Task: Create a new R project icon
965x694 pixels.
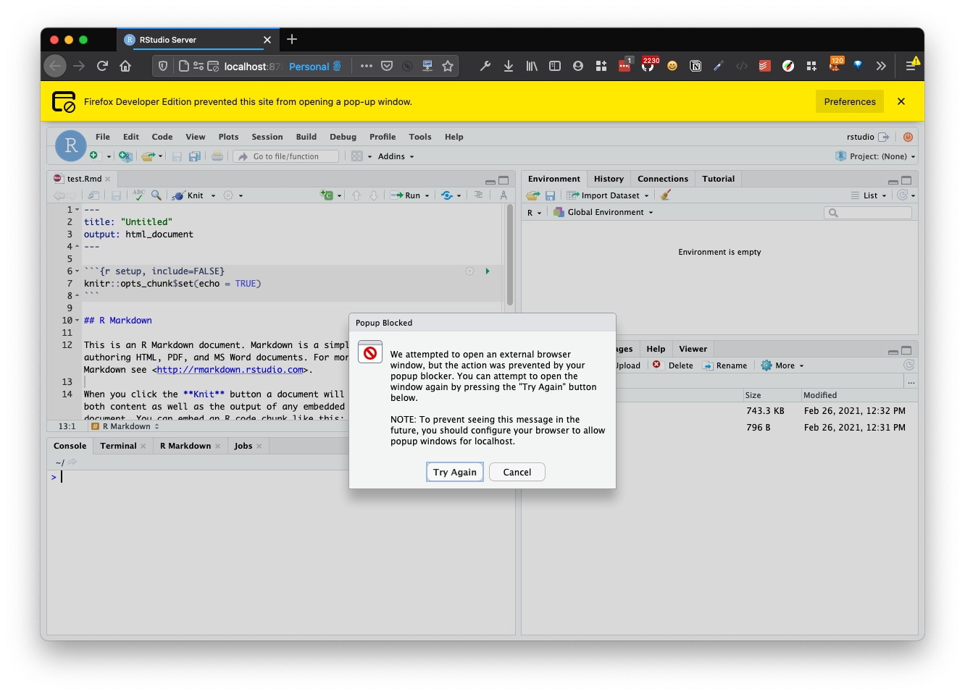Action: point(125,156)
